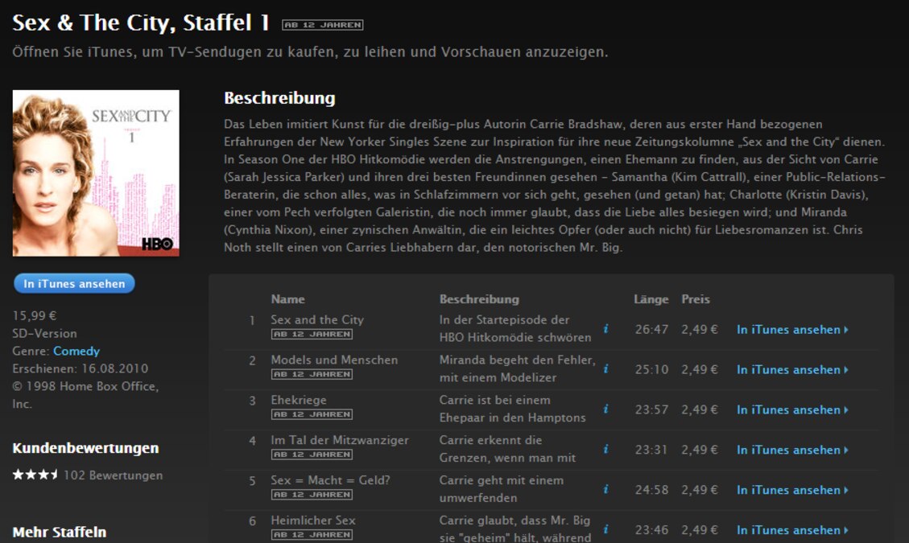Click the info icon for Sex and the City episode

(x=605, y=329)
